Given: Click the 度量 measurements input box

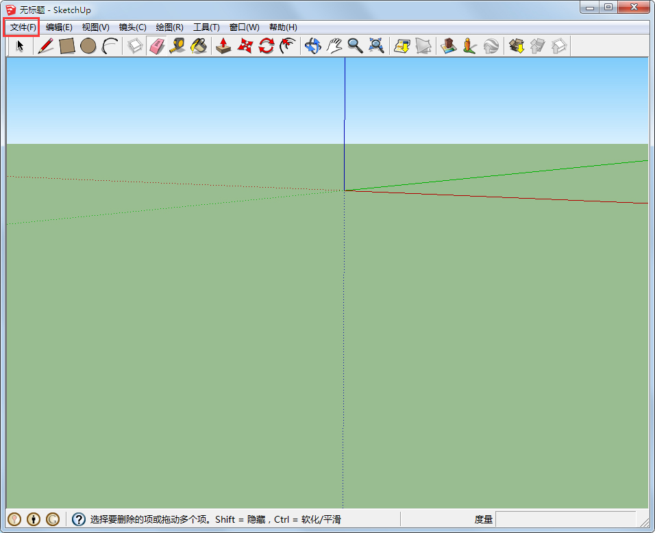Looking at the screenshot, I should point(565,519).
